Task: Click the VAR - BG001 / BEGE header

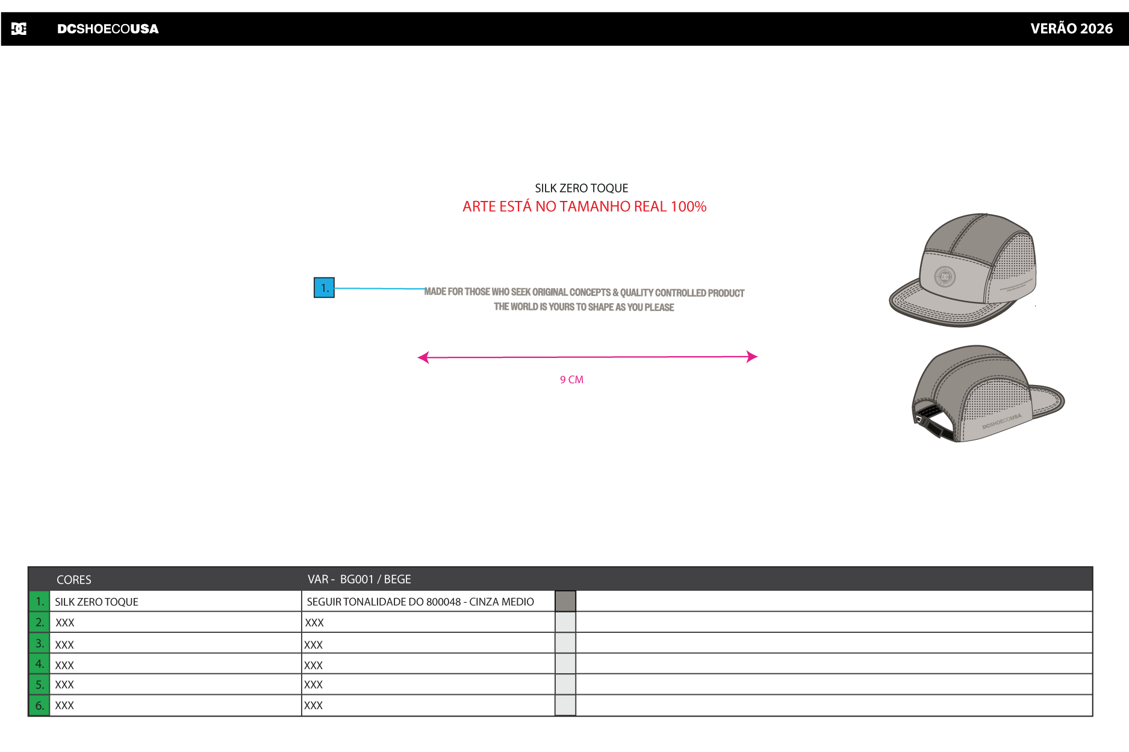Action: click(x=359, y=579)
